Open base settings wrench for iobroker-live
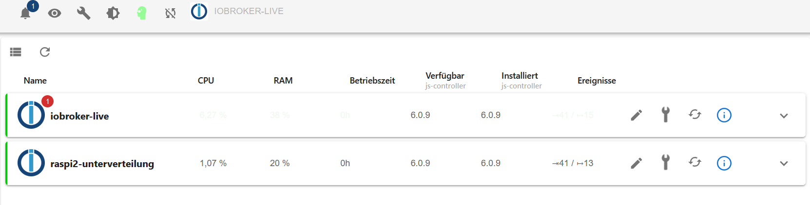Screen dimensions: 810x205 click(x=666, y=115)
